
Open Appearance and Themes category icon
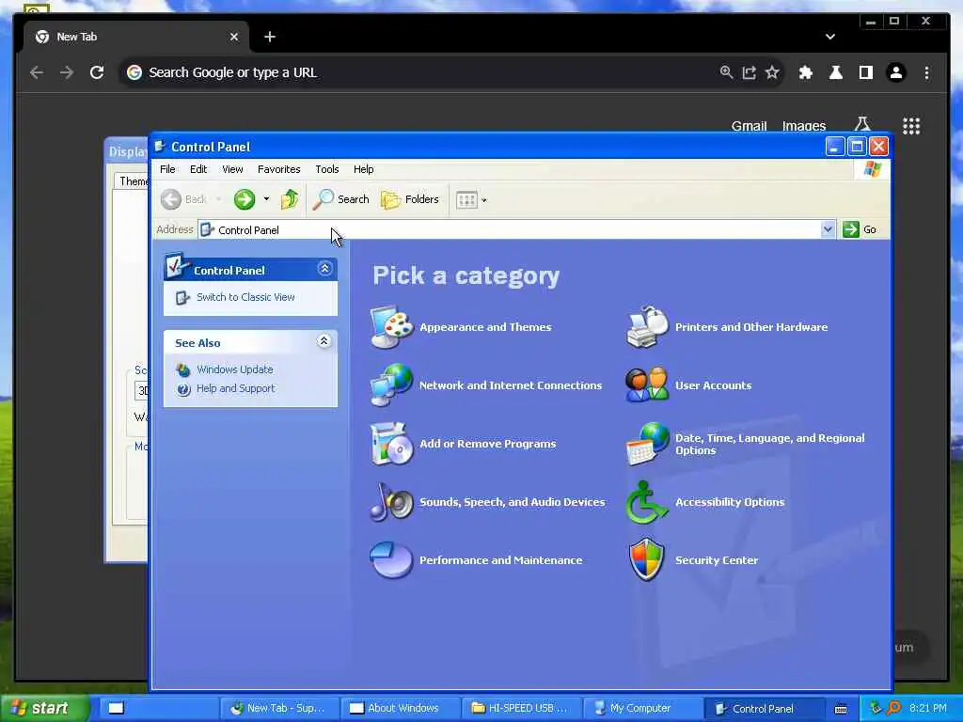[x=391, y=327]
